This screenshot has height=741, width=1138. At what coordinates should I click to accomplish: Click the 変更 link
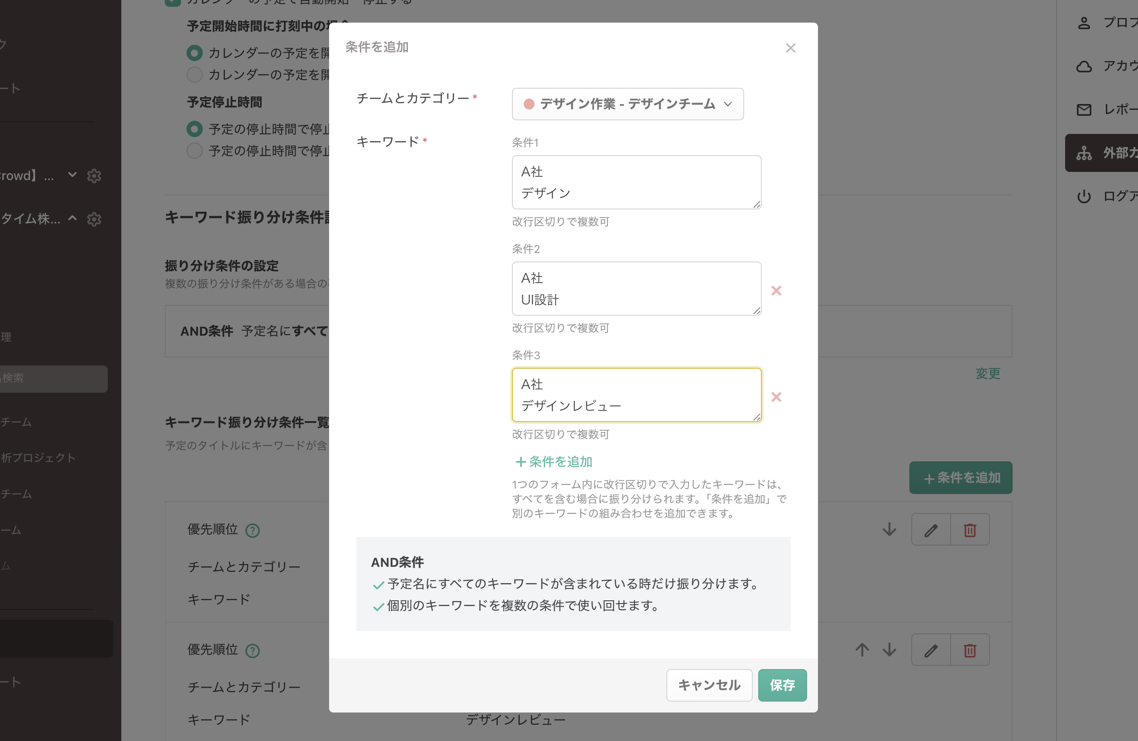pos(988,374)
